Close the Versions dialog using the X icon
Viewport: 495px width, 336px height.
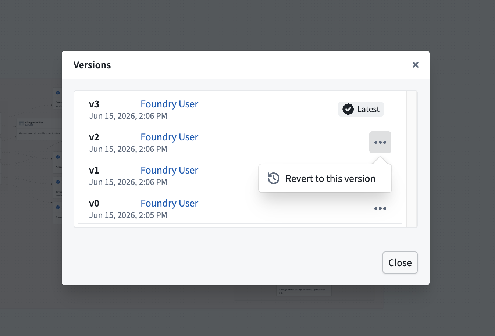pos(416,65)
